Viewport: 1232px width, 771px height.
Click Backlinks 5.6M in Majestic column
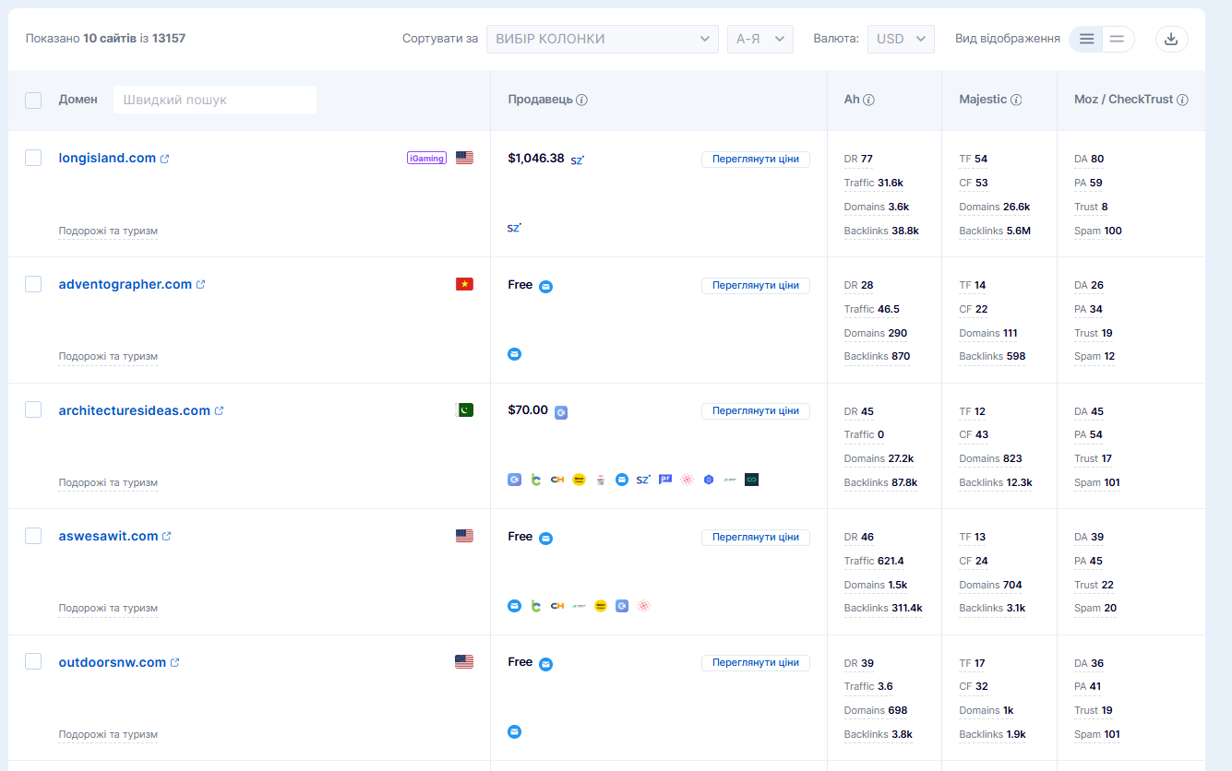point(995,231)
